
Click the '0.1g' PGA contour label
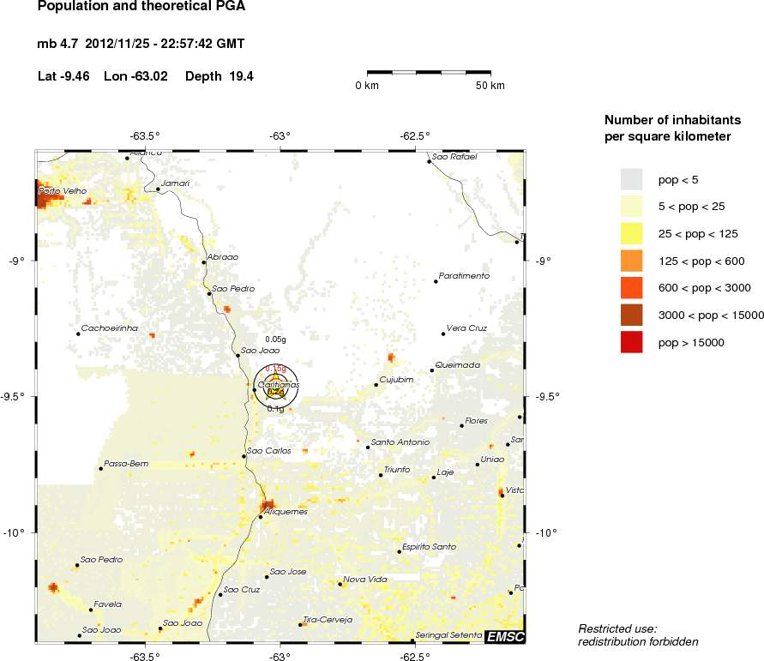(276, 409)
